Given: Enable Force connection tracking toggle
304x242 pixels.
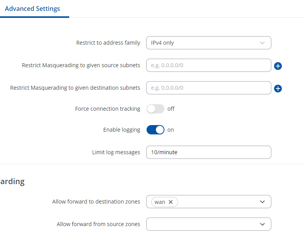Looking at the screenshot, I should click(155, 109).
